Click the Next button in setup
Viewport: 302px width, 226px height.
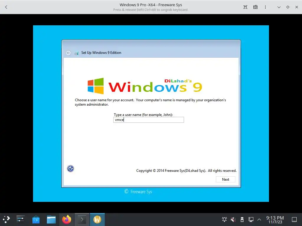click(225, 179)
